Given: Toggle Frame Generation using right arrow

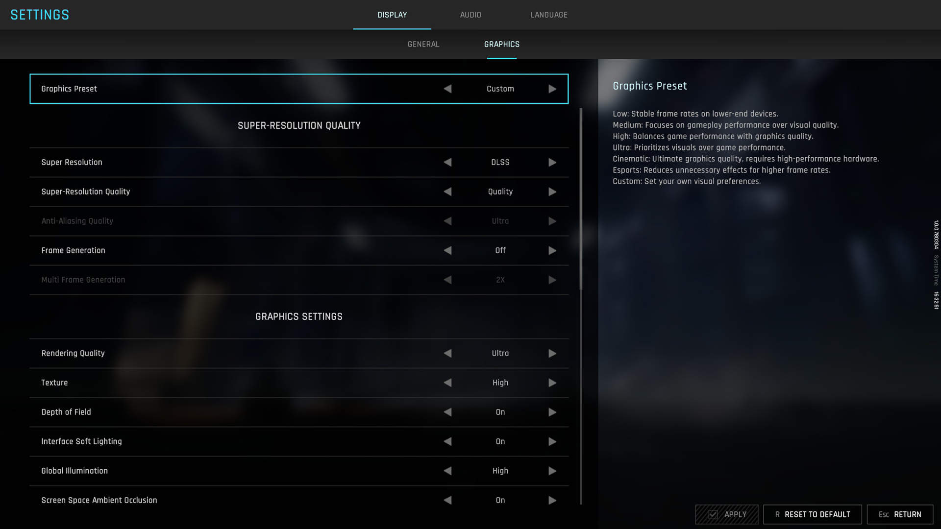Looking at the screenshot, I should coord(552,251).
